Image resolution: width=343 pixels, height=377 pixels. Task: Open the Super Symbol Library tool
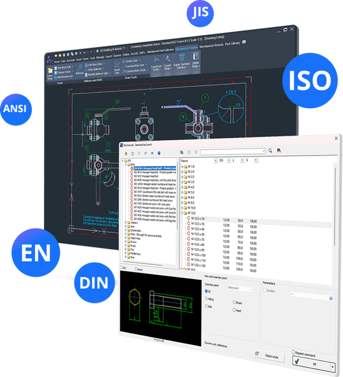pyautogui.click(x=182, y=61)
